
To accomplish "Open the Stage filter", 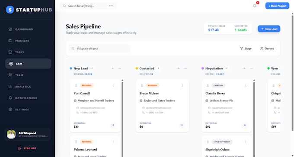I will click(246, 48).
